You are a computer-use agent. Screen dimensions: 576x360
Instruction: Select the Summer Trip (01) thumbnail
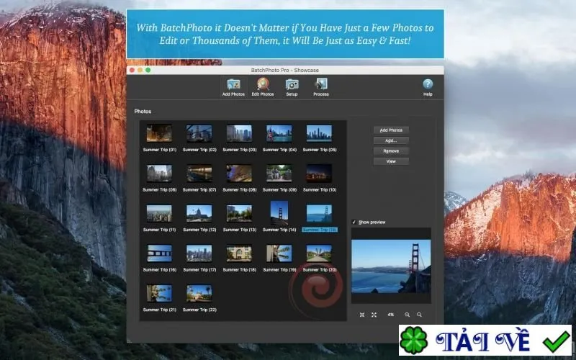[159, 133]
